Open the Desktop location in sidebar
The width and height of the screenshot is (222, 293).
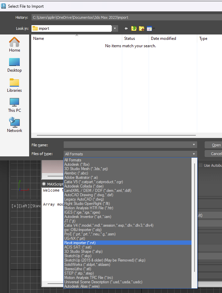click(x=14, y=65)
